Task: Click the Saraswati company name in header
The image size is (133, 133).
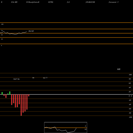Action: click(x=113, y=2)
